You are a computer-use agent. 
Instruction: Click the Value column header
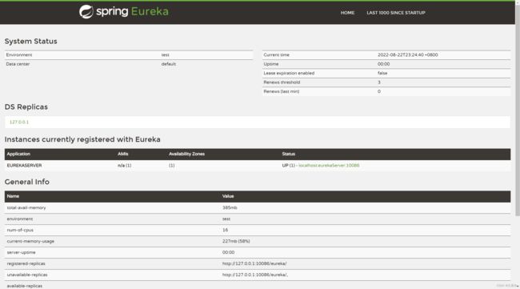pyautogui.click(x=228, y=196)
